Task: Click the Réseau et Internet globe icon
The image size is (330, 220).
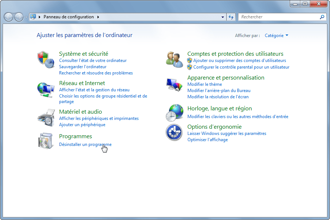Action: 45,89
